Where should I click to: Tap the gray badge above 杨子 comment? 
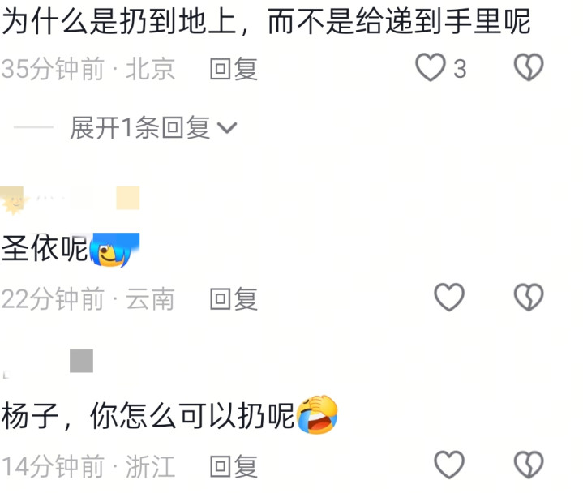coord(81,361)
